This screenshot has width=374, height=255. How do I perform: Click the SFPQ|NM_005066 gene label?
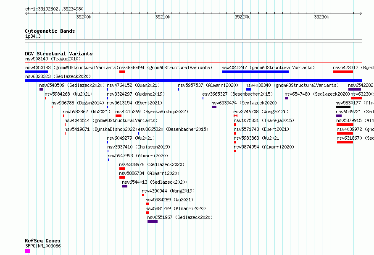(x=43, y=246)
